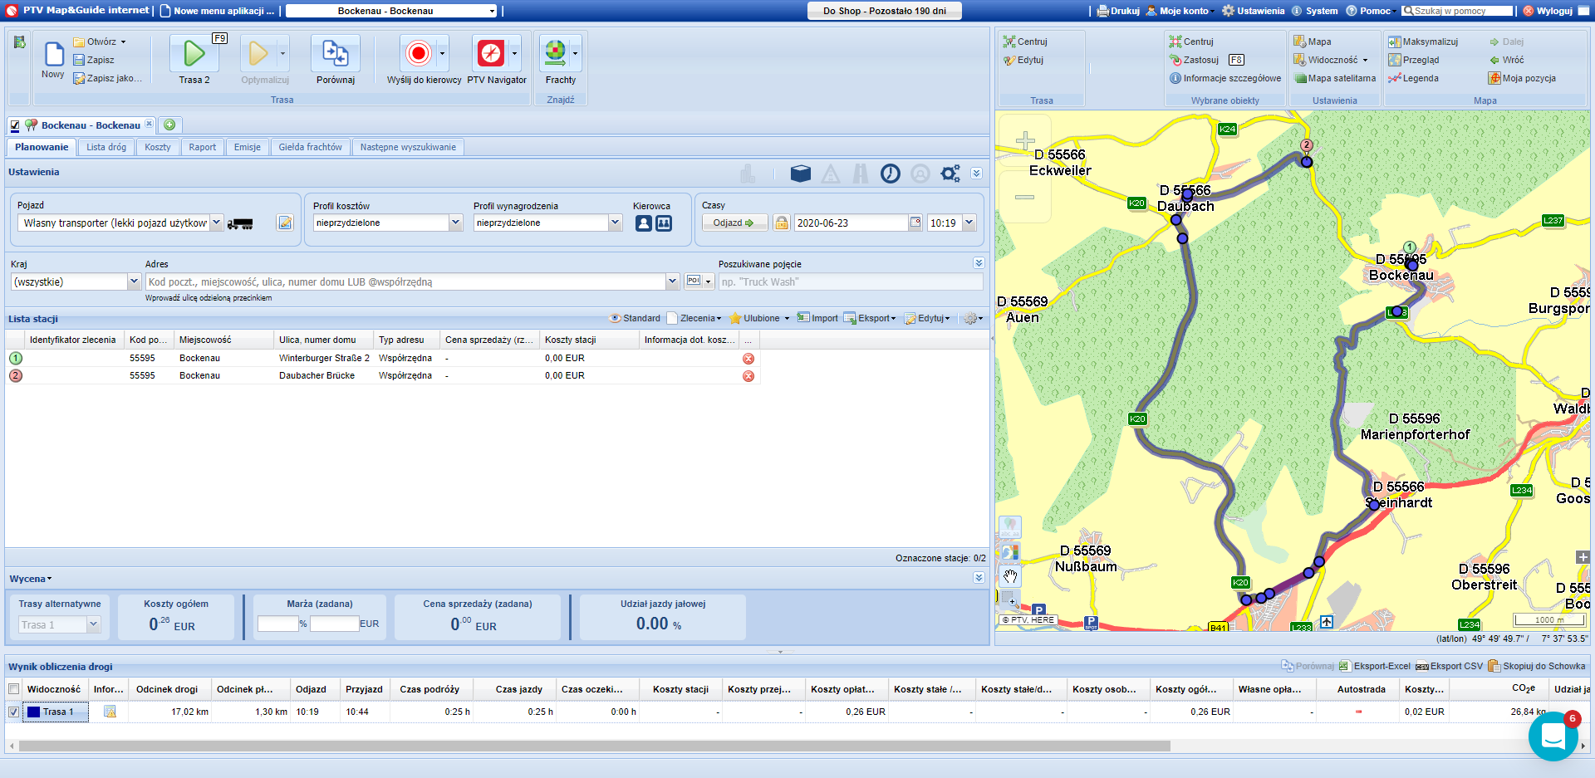Viewport: 1595px width, 778px height.
Task: Click the Nowy new document icon
Action: tap(53, 55)
